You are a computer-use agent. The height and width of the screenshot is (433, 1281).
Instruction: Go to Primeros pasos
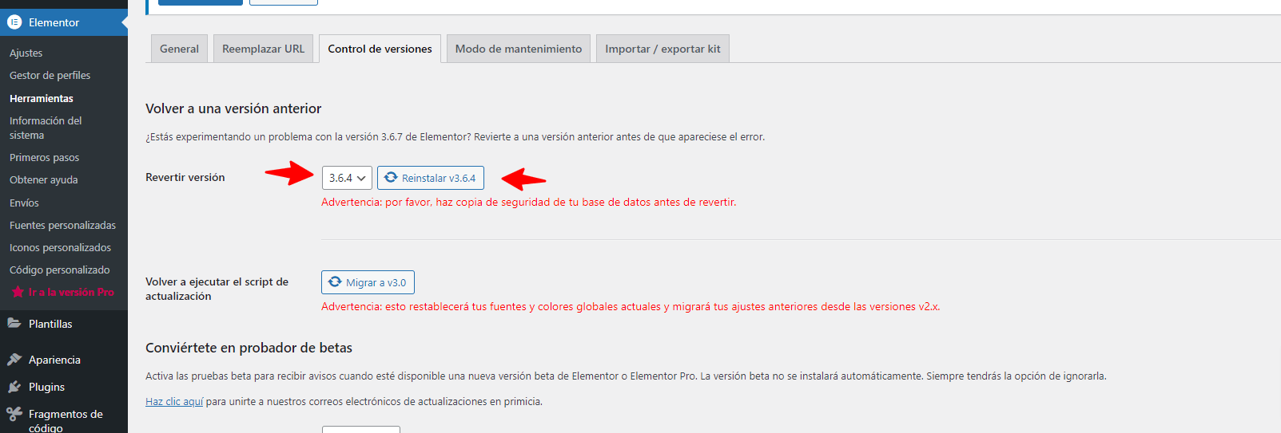44,157
